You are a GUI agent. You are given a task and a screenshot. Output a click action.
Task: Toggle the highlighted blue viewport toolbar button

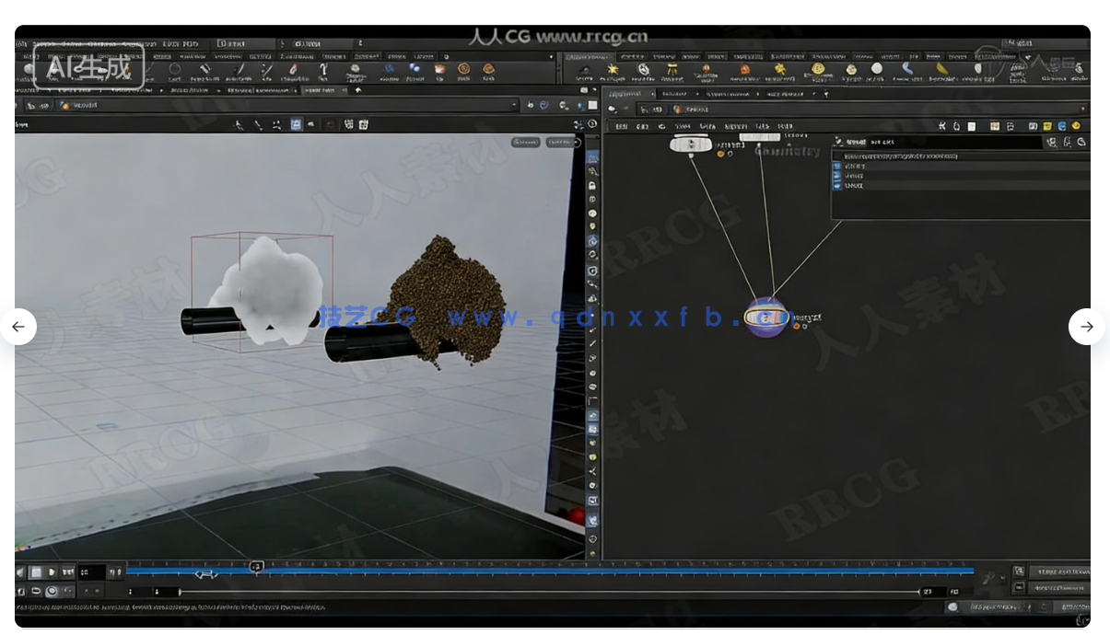(x=297, y=125)
